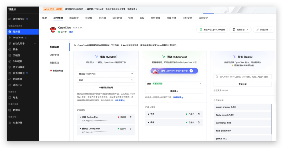Switch to the 文件管理 tab
The width and height of the screenshot is (283, 148).
pyautogui.click(x=155, y=18)
